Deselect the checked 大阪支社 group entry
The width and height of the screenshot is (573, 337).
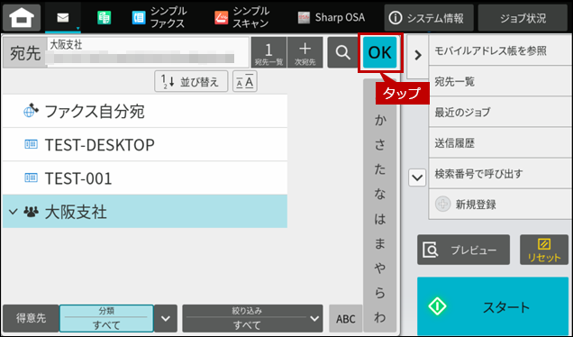145,211
